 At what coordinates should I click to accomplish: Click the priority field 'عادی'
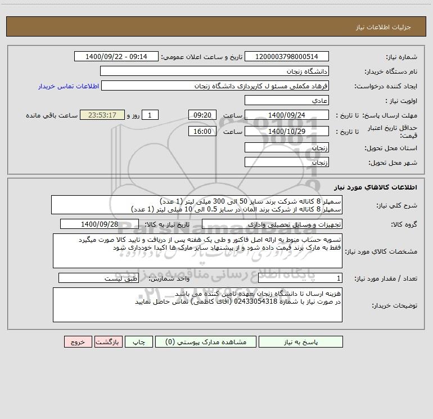click(x=287, y=100)
